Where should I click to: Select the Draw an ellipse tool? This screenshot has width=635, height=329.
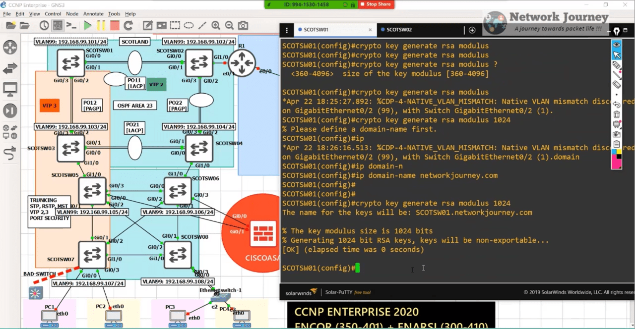189,25
